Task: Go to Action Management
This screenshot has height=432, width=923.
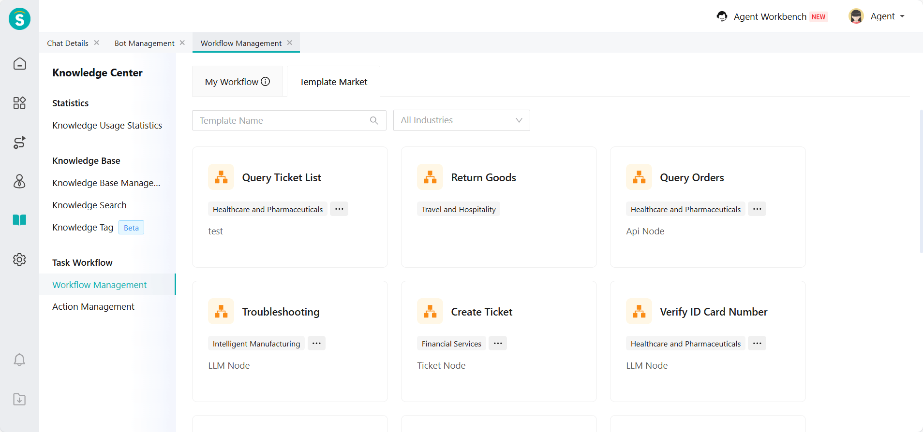Action: 93,307
